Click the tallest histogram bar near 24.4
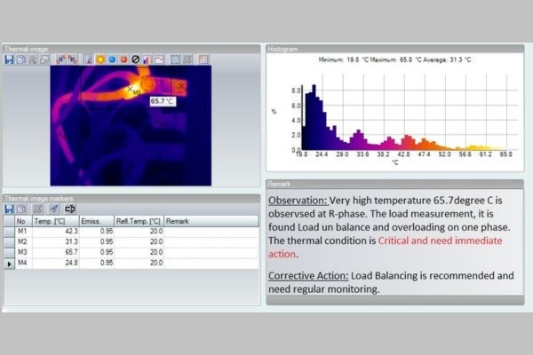Screen dimensions: 533x355 click(314, 117)
